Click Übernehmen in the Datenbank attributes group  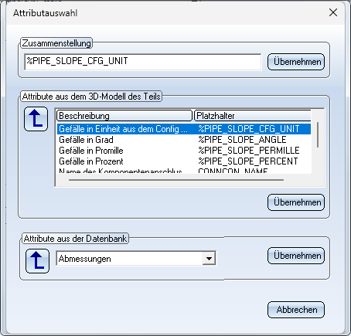coord(296,256)
